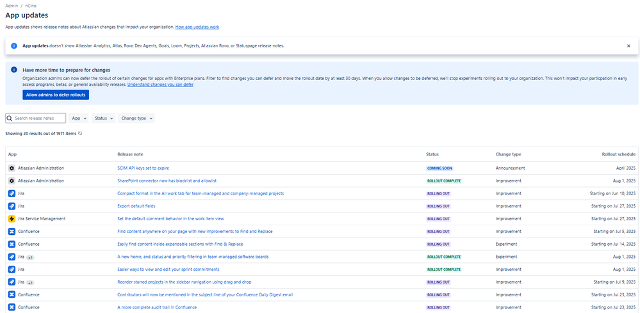Image resolution: width=640 pixels, height=313 pixels.
Task: Click ROLLOUT COMPLETE badge in sprint commitments row
Action: click(x=444, y=269)
